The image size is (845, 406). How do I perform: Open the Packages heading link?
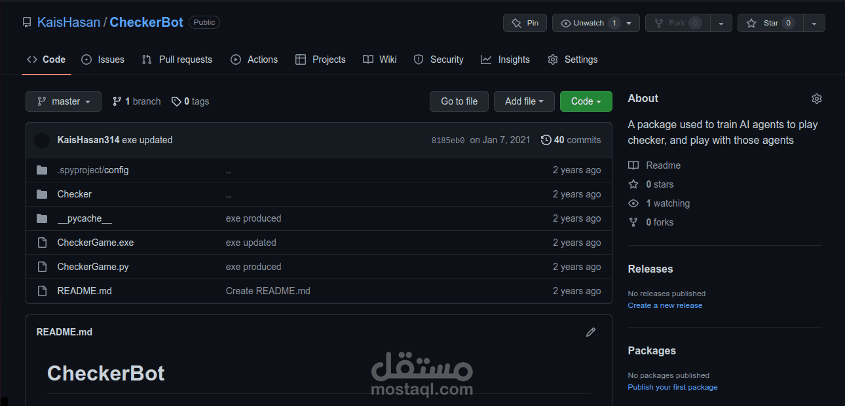pos(652,350)
